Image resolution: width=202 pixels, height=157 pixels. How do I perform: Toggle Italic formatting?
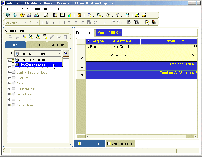click(53, 23)
